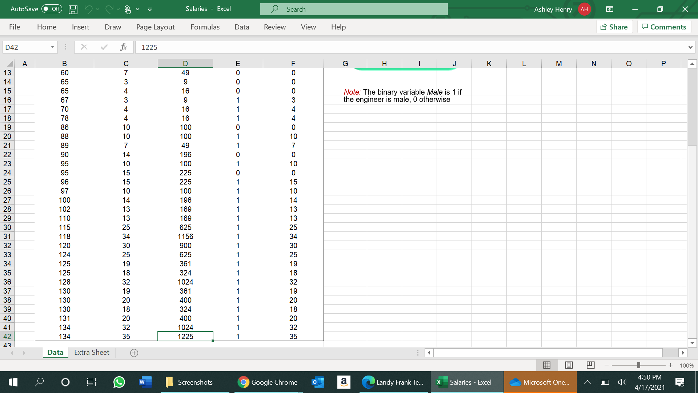Image resolution: width=698 pixels, height=393 pixels.
Task: Switch to Page Layout view icon
Action: 569,365
